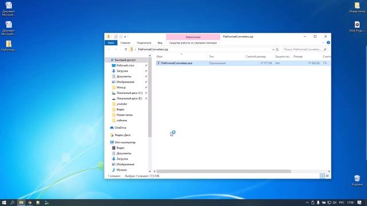Viewport: 367px width, 206px height.
Task: Sort by the Имя column header
Action: coord(182,57)
